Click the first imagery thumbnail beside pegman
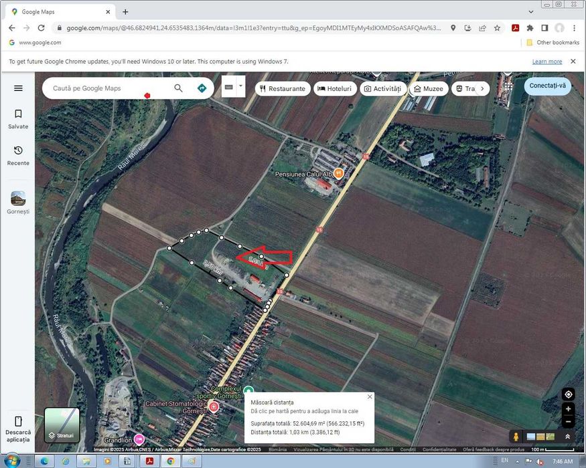The height and width of the screenshot is (468, 586). pyautogui.click(x=530, y=437)
